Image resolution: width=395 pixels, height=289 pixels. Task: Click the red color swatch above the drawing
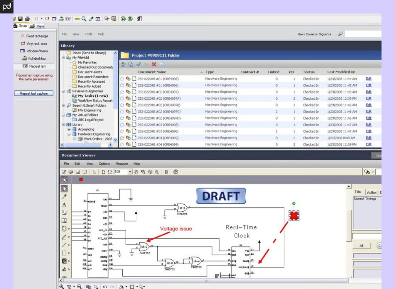(x=81, y=179)
